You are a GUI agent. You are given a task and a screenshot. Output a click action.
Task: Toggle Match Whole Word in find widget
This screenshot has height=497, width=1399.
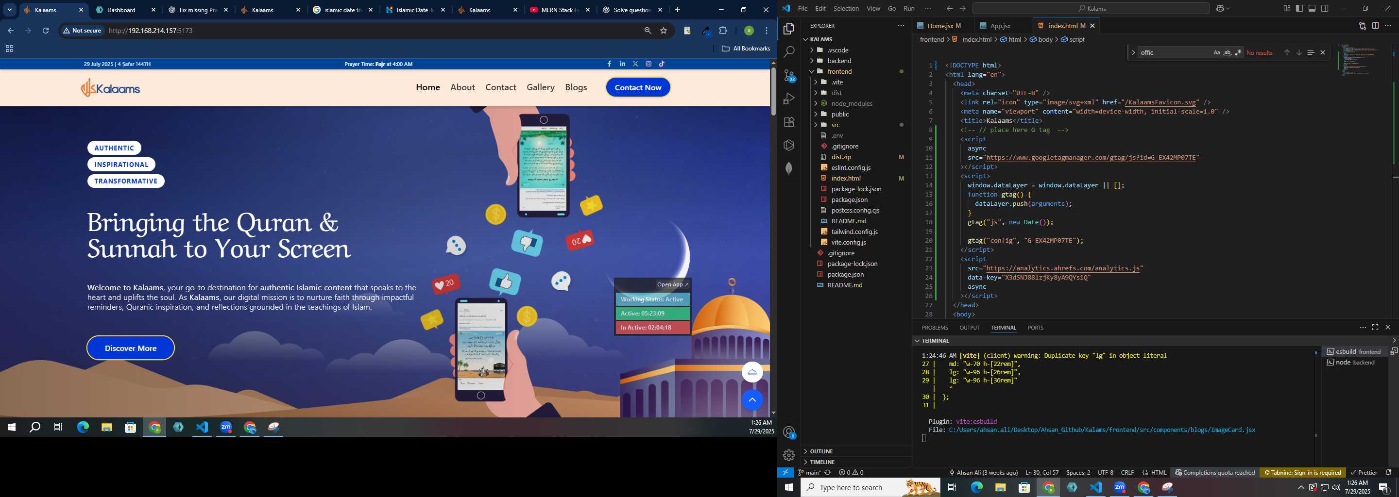1228,52
